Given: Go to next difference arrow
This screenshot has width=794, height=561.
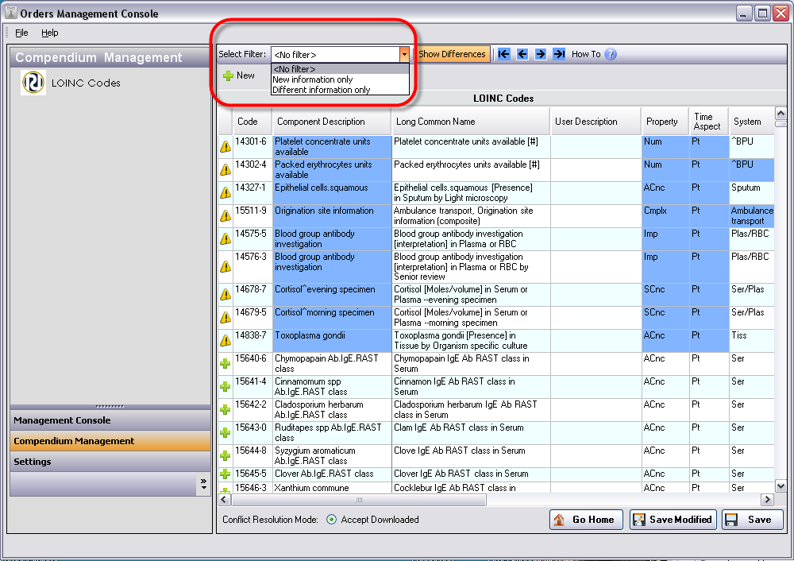Looking at the screenshot, I should pyautogui.click(x=540, y=54).
